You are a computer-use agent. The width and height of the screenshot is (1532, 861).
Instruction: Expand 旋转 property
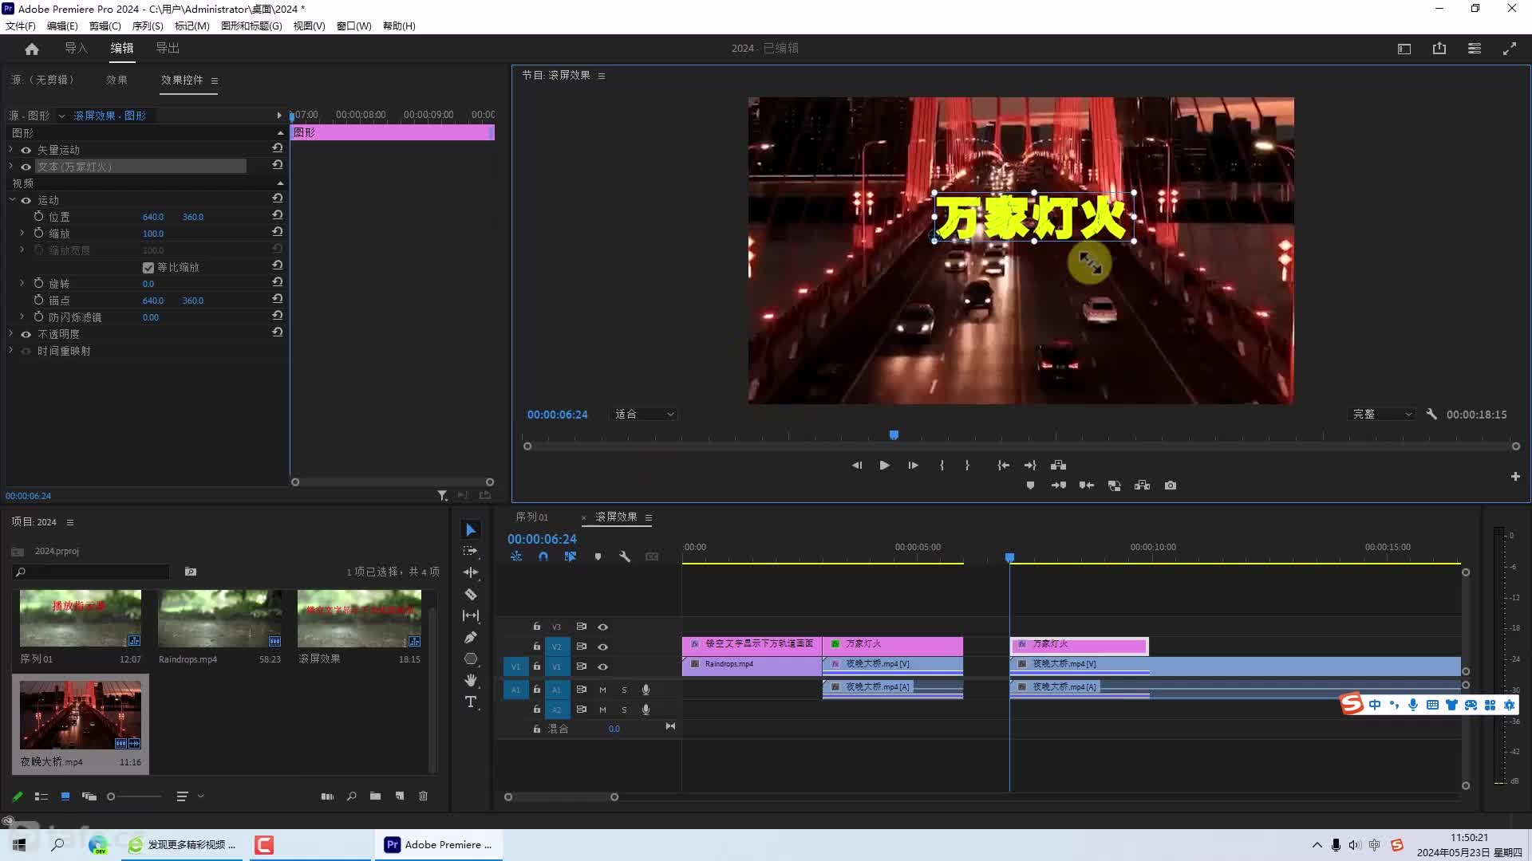coord(22,284)
